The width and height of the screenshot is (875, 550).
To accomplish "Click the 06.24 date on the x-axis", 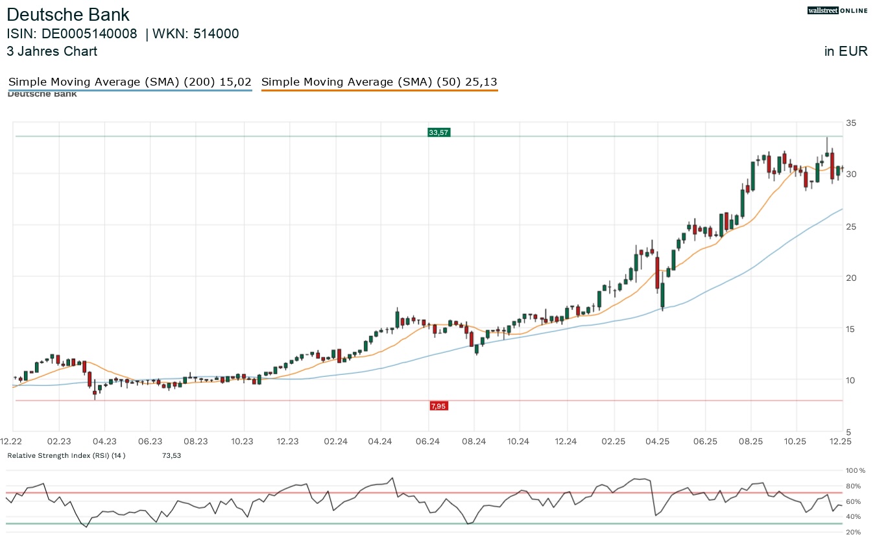I will [428, 442].
